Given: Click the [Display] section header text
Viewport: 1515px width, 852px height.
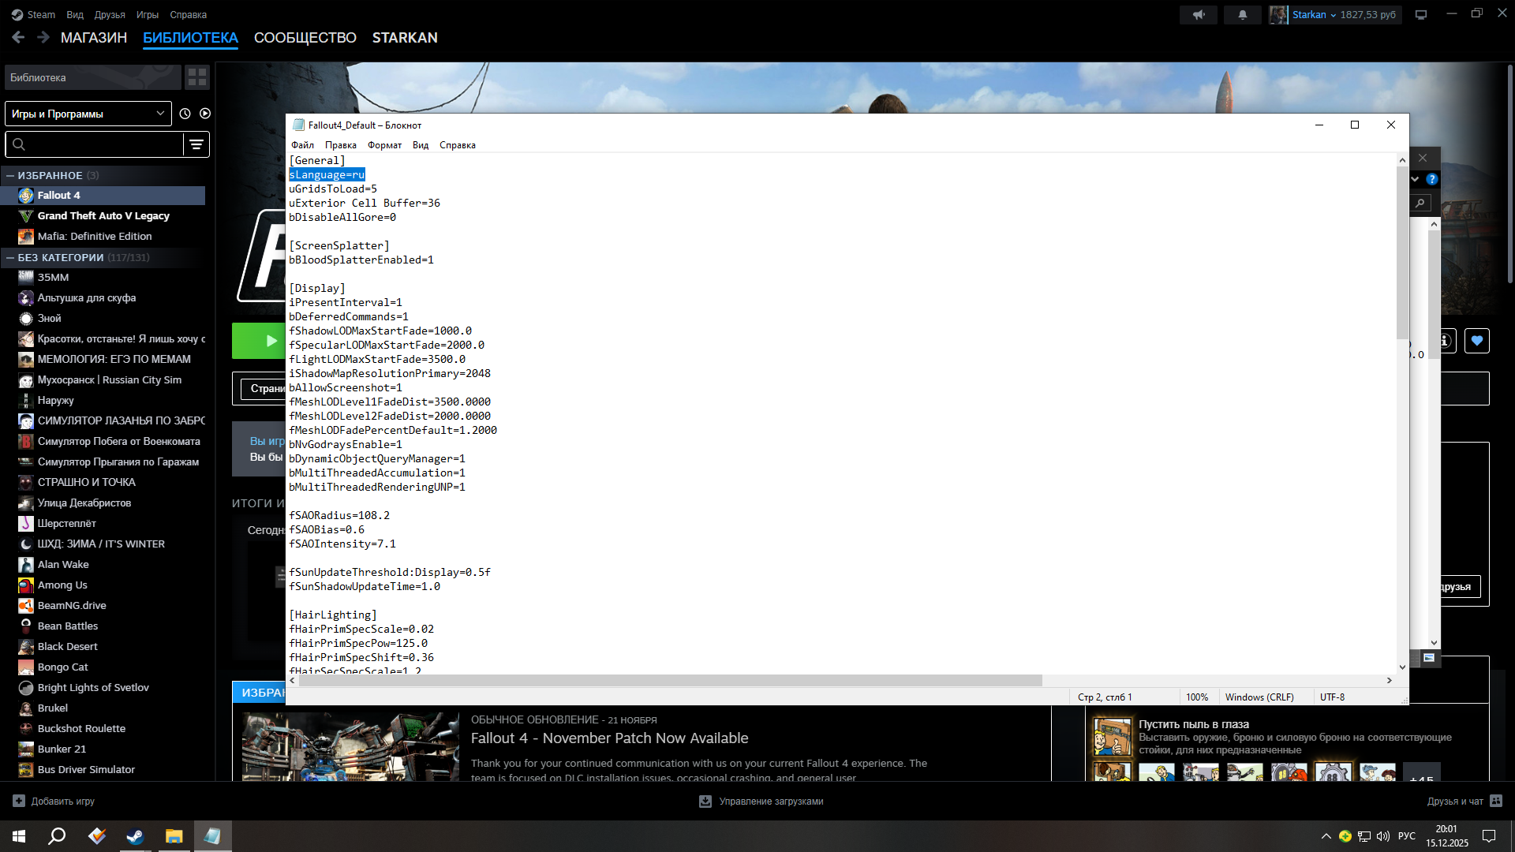Looking at the screenshot, I should coord(317,289).
